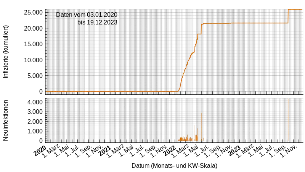Click the tallest Neuinfektionen spike above 4.000
Image resolution: width=305 pixels, height=172 pixels.
pyautogui.click(x=288, y=120)
